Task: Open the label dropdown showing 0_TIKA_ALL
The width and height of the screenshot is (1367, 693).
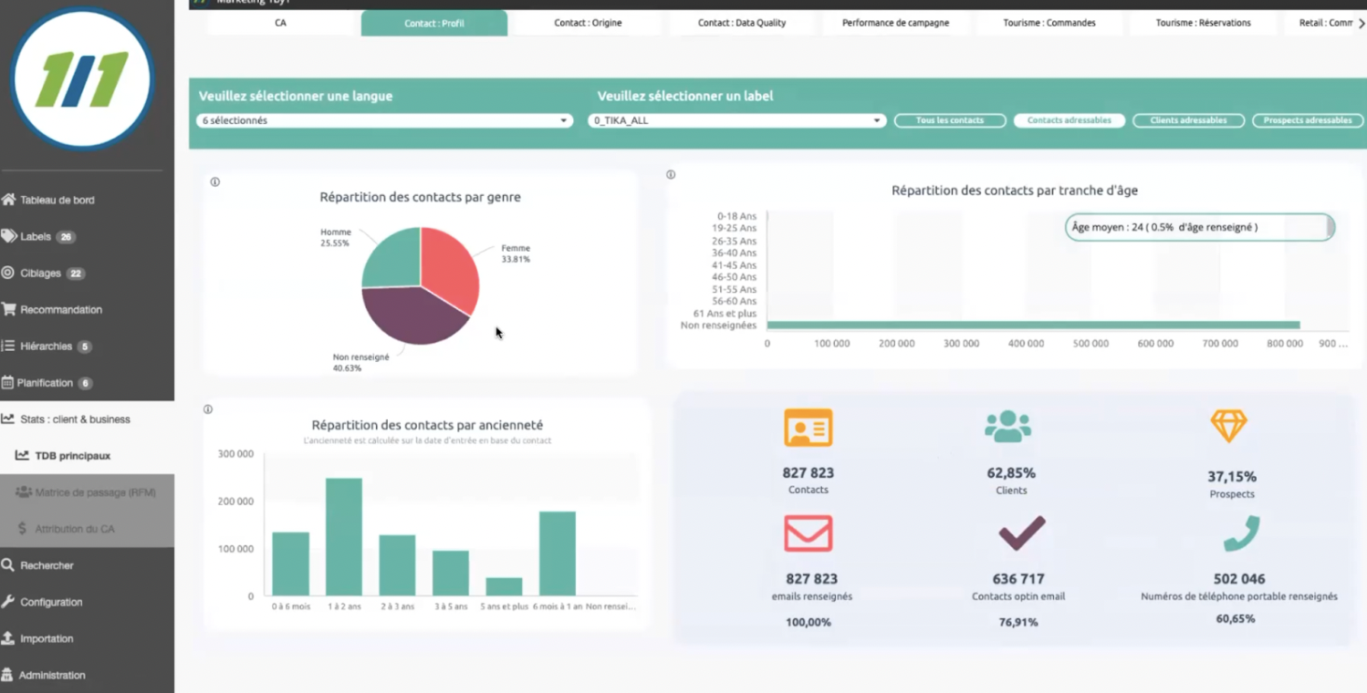Action: pos(736,120)
